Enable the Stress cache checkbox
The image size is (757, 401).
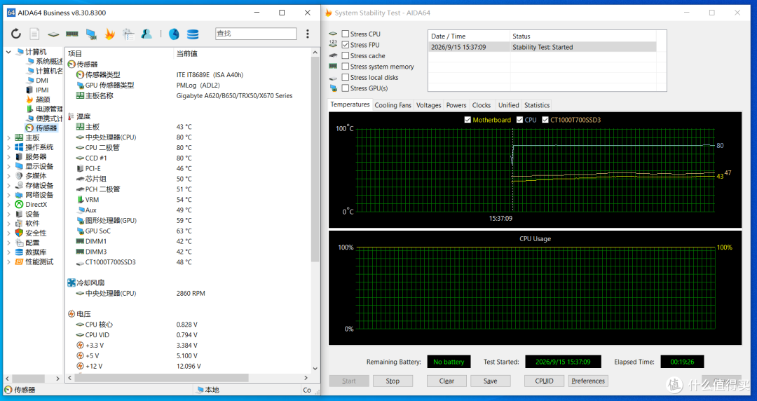coord(345,55)
